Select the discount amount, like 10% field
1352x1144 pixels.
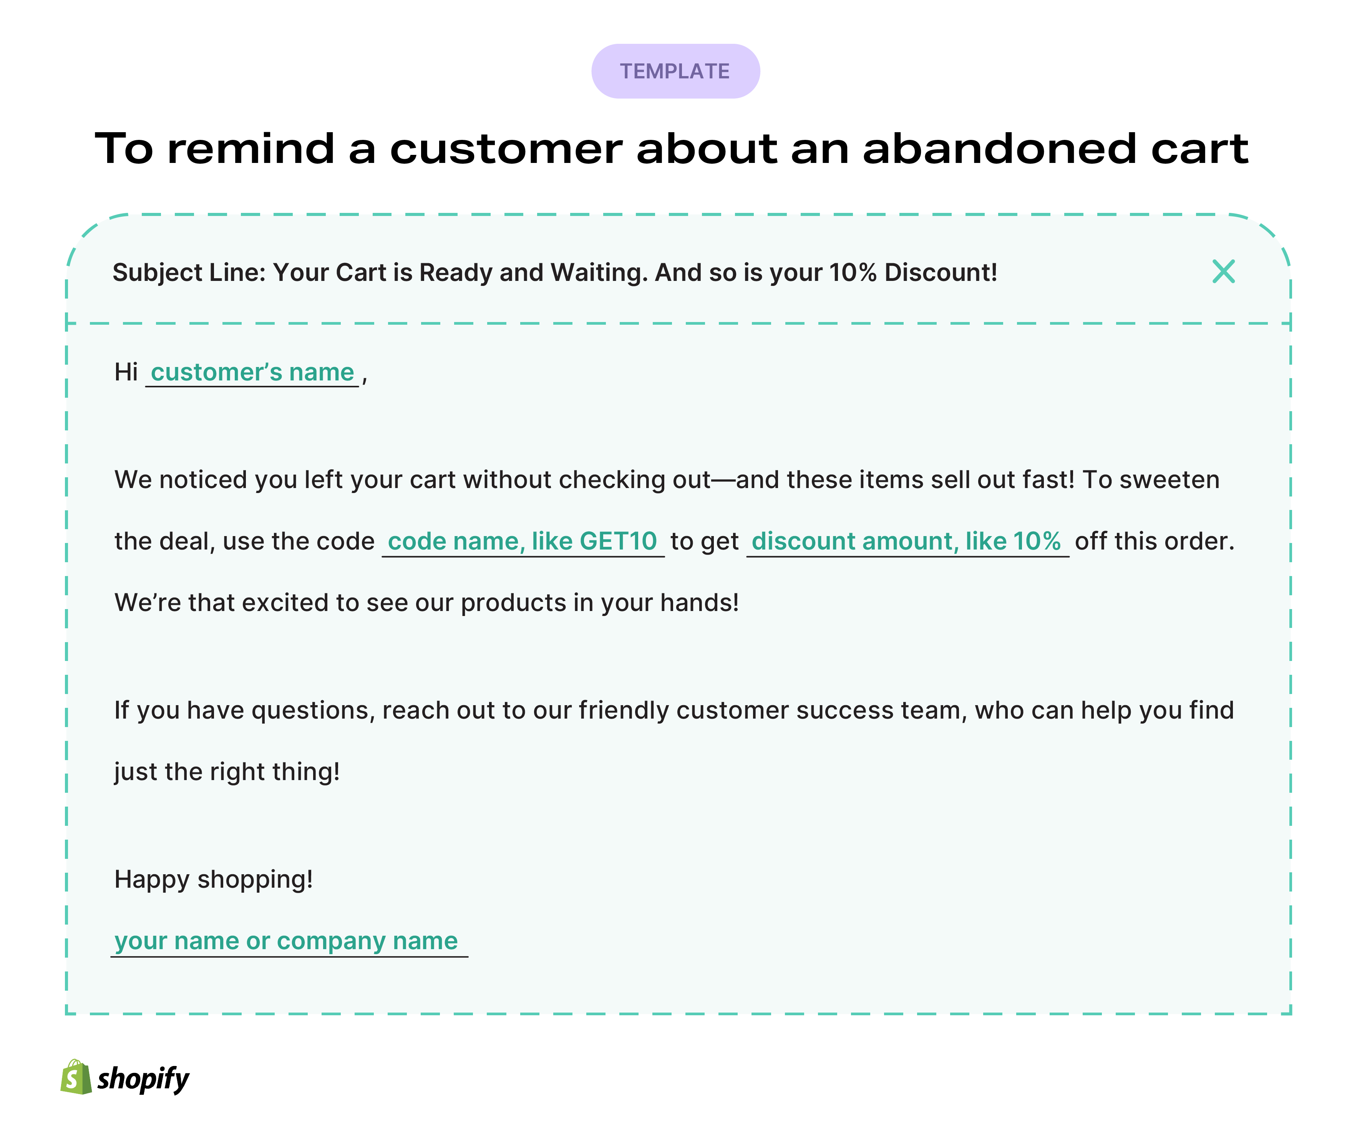907,541
